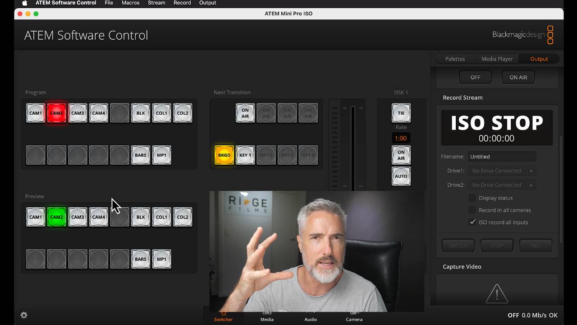
Task: Enable Record in all cameras
Action: [472, 210]
